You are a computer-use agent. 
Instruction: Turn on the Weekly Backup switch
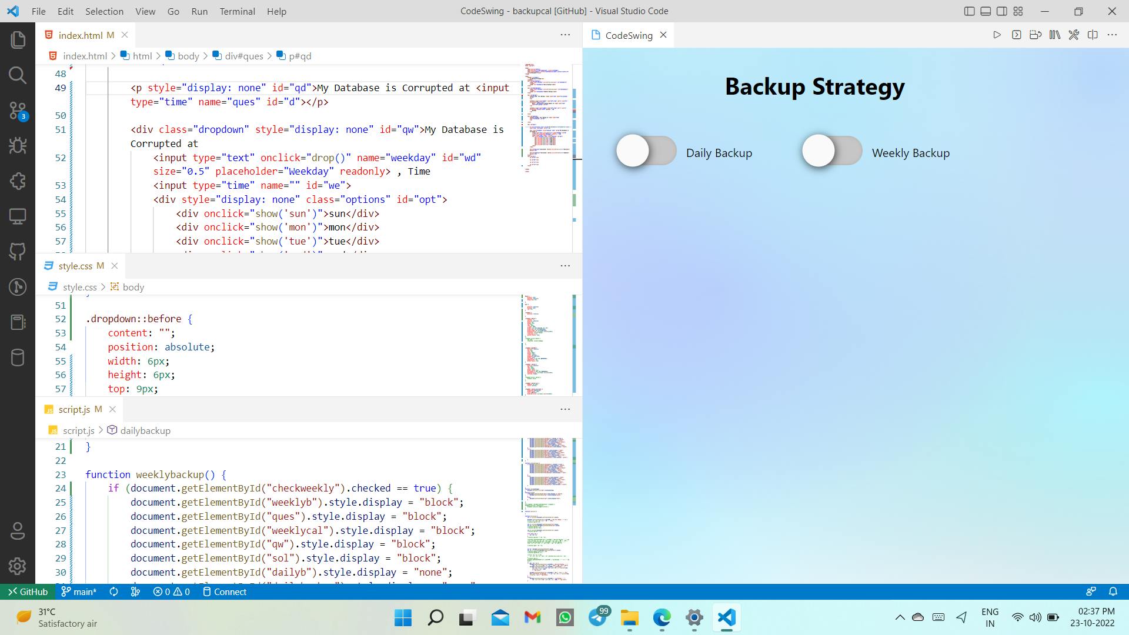[x=832, y=151]
